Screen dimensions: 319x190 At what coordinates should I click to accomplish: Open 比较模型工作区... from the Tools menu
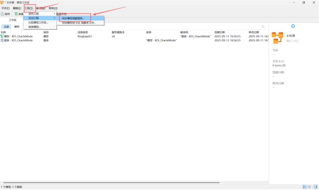[38, 23]
